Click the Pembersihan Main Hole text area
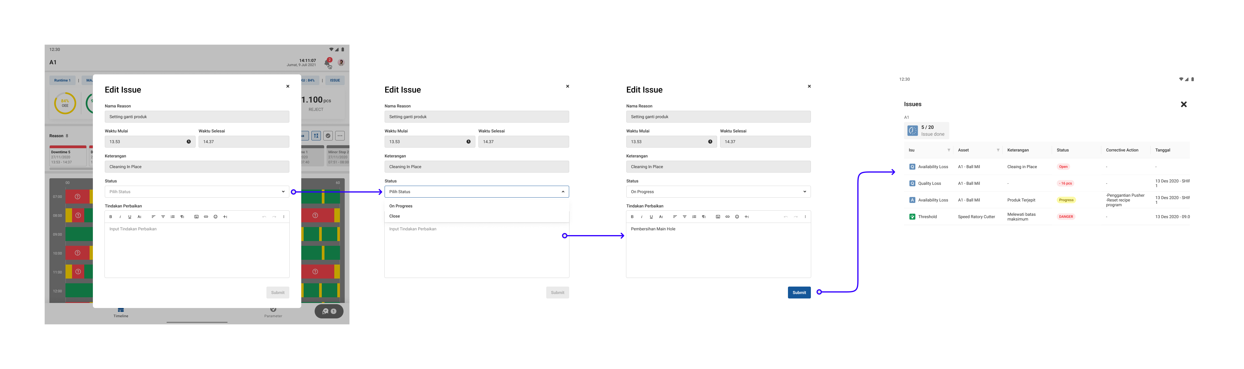This screenshot has height=369, width=1244. (719, 250)
